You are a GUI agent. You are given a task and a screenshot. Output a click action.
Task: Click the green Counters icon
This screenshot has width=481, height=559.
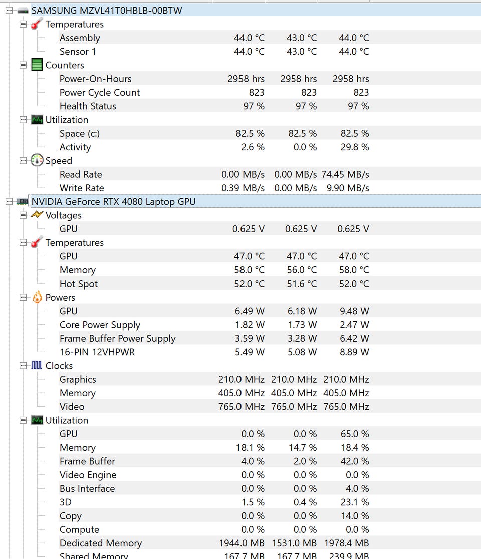pyautogui.click(x=37, y=65)
